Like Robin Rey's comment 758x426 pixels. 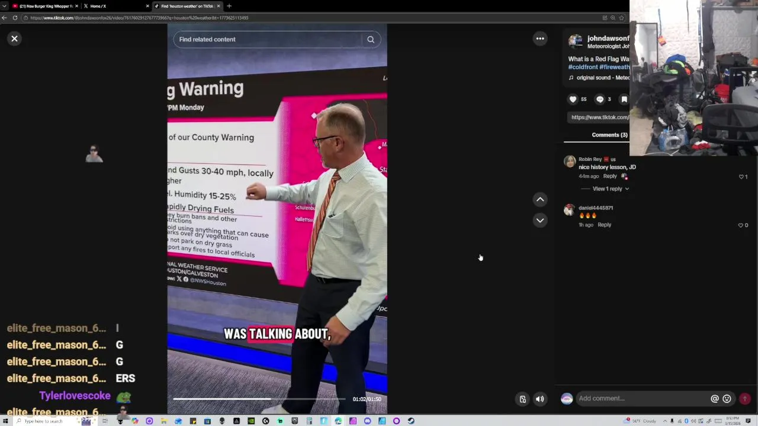(x=741, y=177)
